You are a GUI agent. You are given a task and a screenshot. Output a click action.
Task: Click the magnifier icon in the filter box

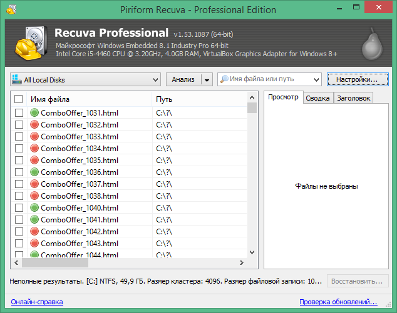(224, 79)
